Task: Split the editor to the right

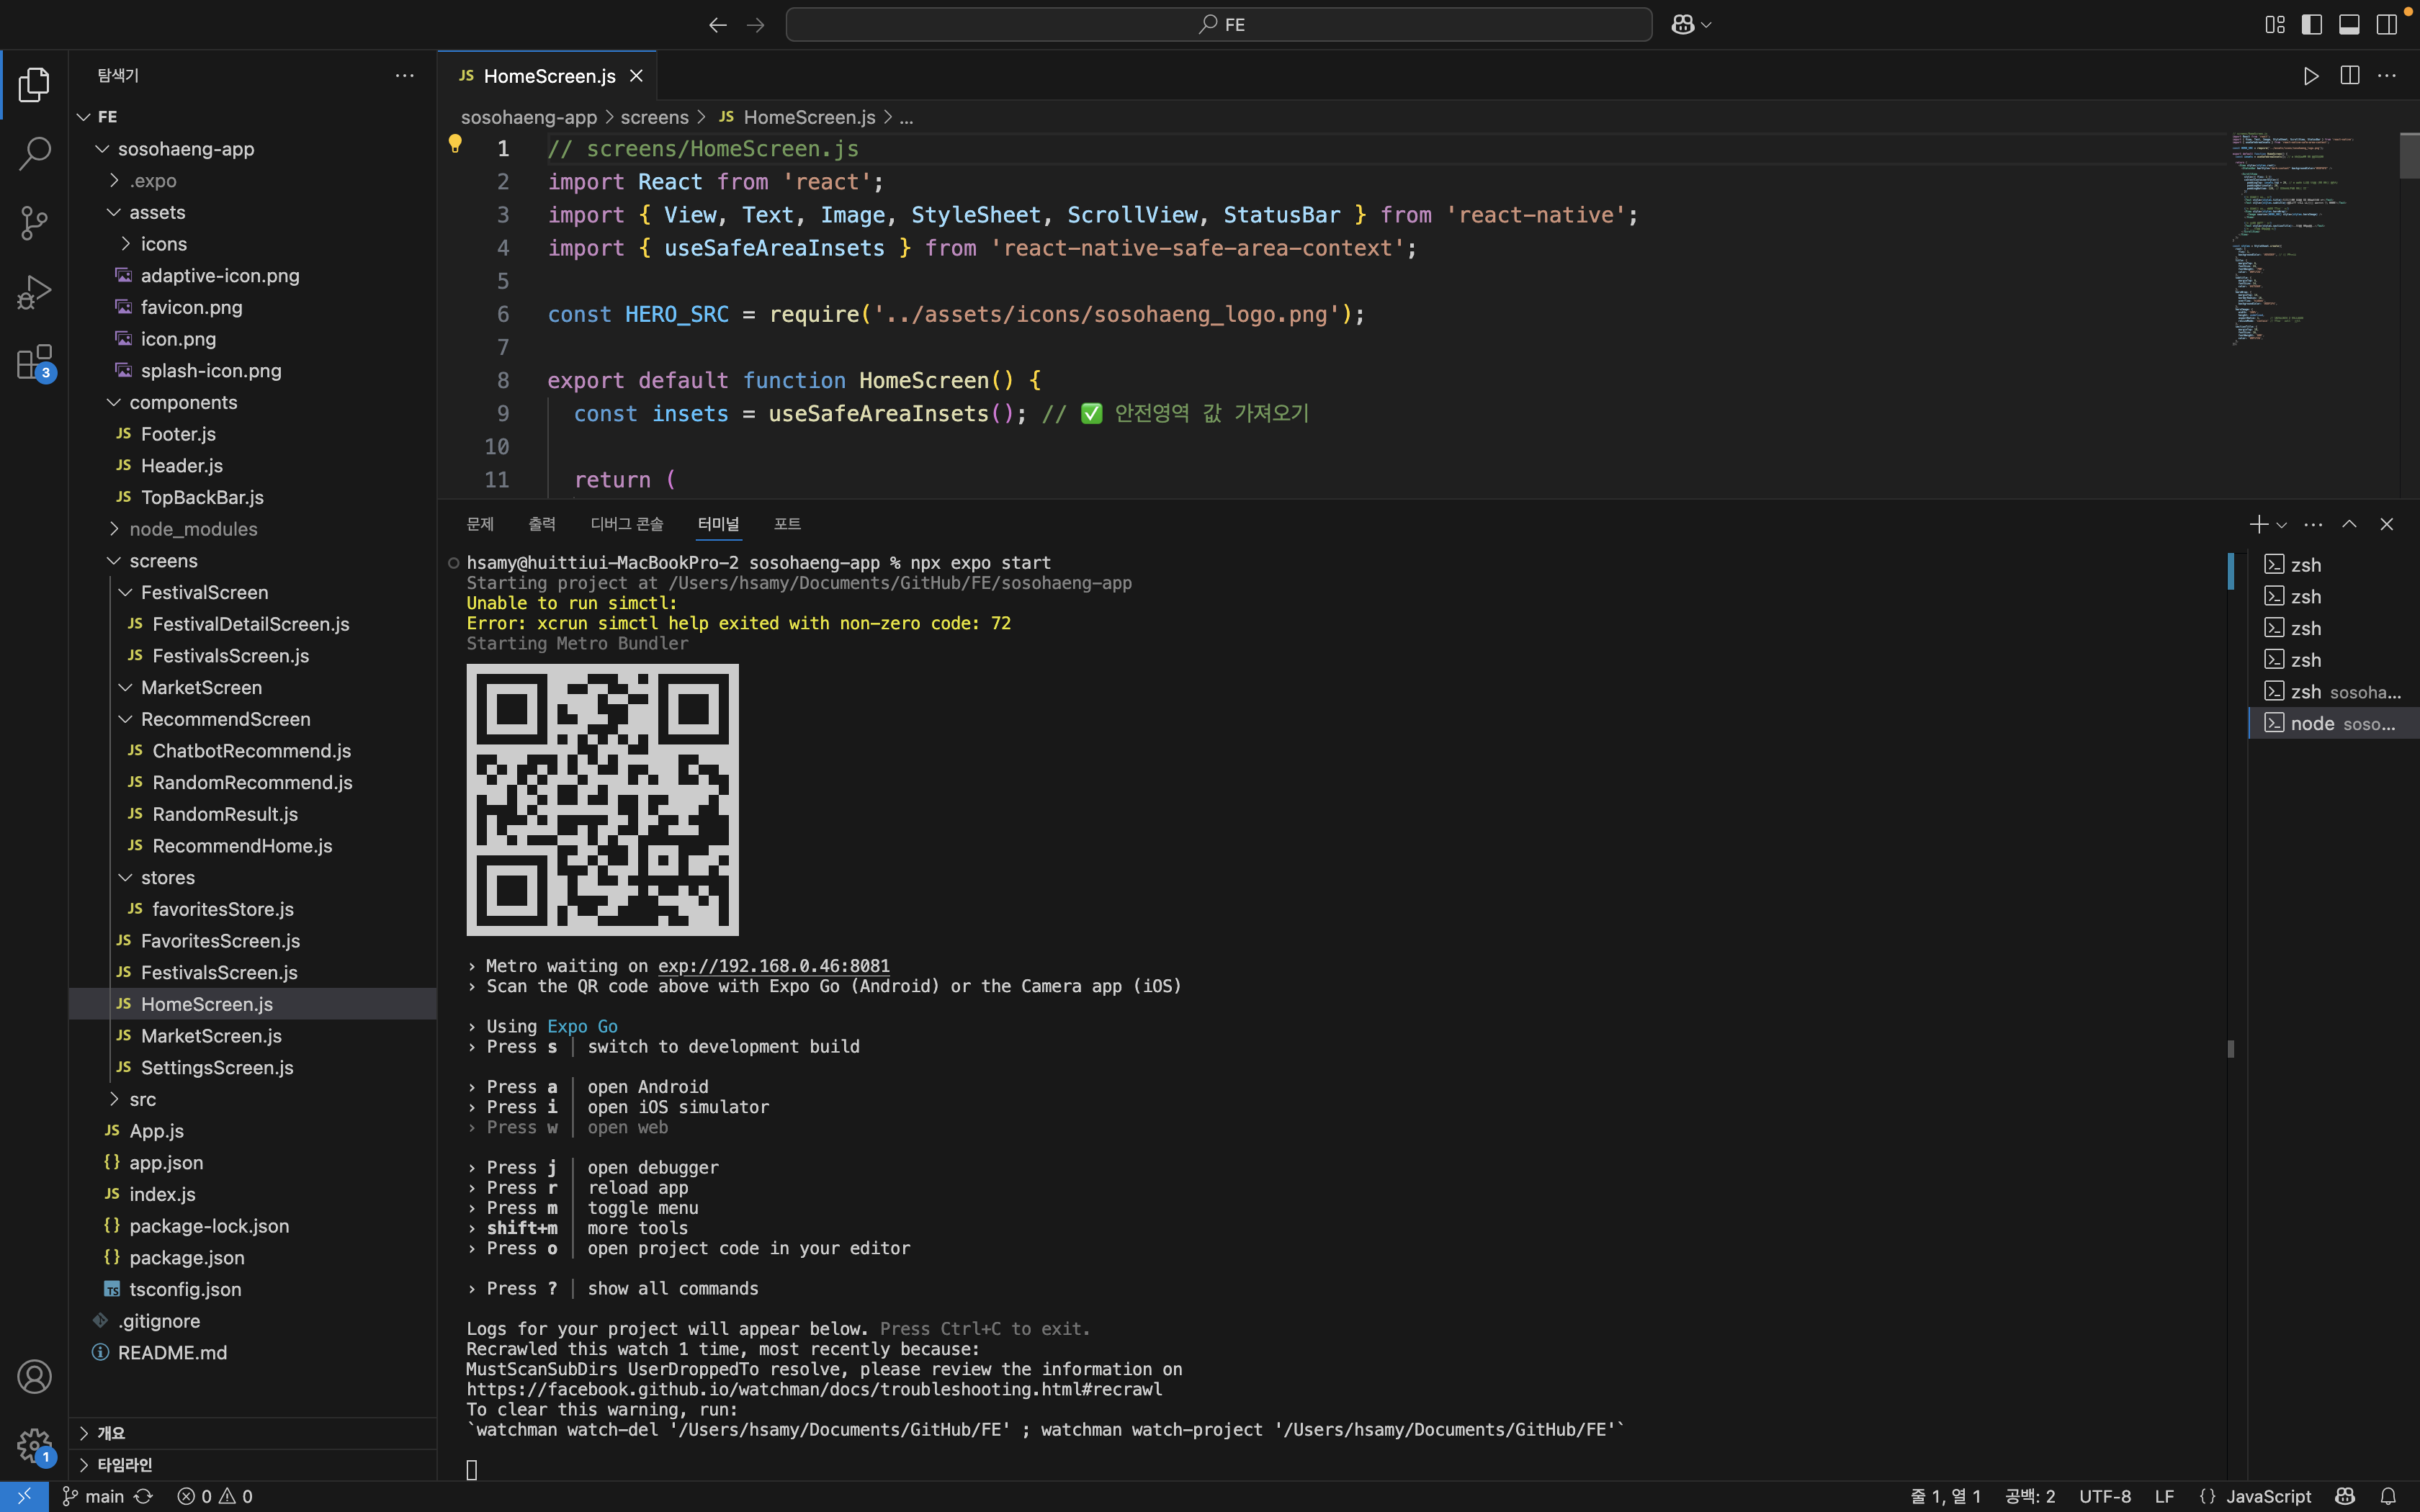Action: click(x=2349, y=76)
